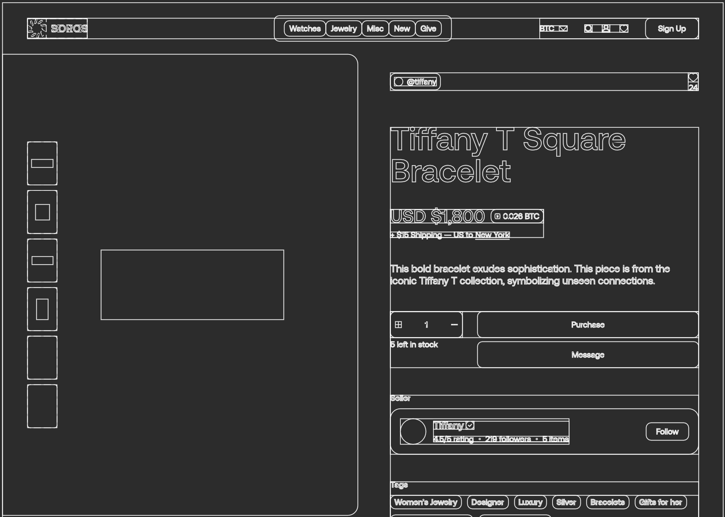725x517 pixels.
Task: Open the @tiffany seller chip
Action: (x=415, y=82)
